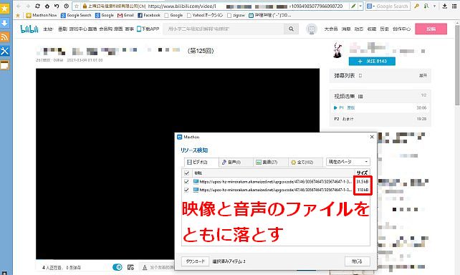
Task: Open the 下载APP link
Action: pyautogui.click(x=148, y=29)
